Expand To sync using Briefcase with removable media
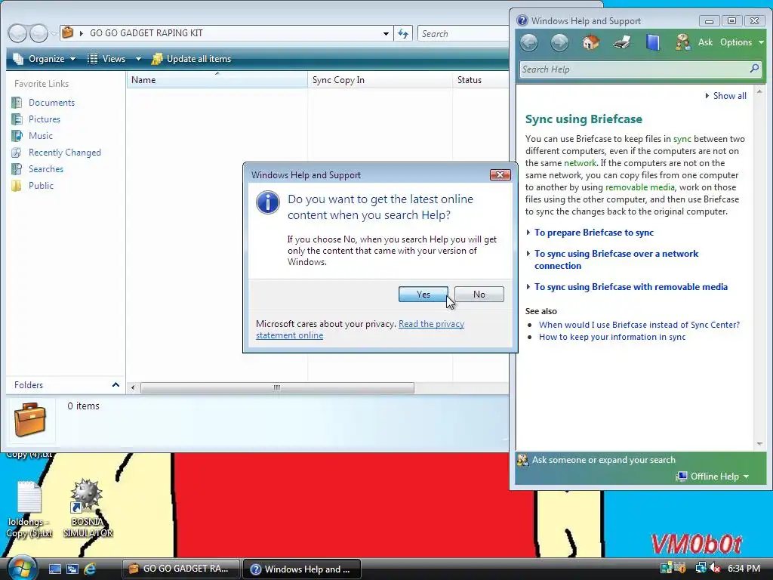Viewport: 773px width, 580px height. pyautogui.click(x=630, y=286)
